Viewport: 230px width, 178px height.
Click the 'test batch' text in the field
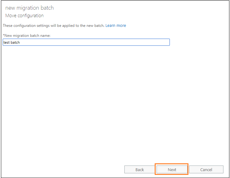(12, 42)
